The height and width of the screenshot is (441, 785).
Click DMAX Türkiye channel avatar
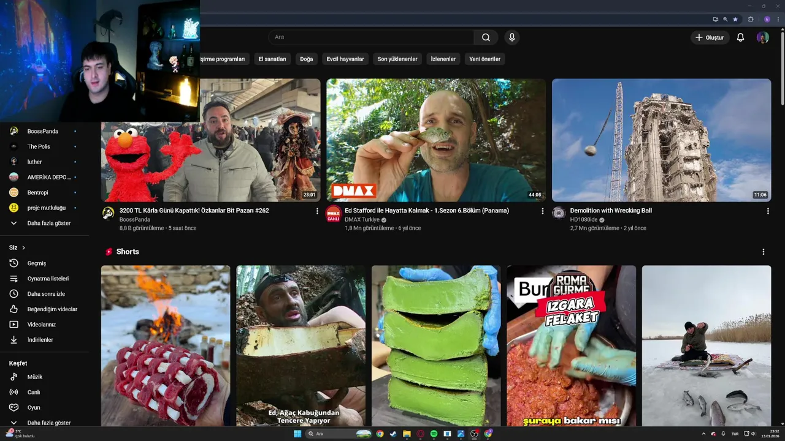coord(333,213)
